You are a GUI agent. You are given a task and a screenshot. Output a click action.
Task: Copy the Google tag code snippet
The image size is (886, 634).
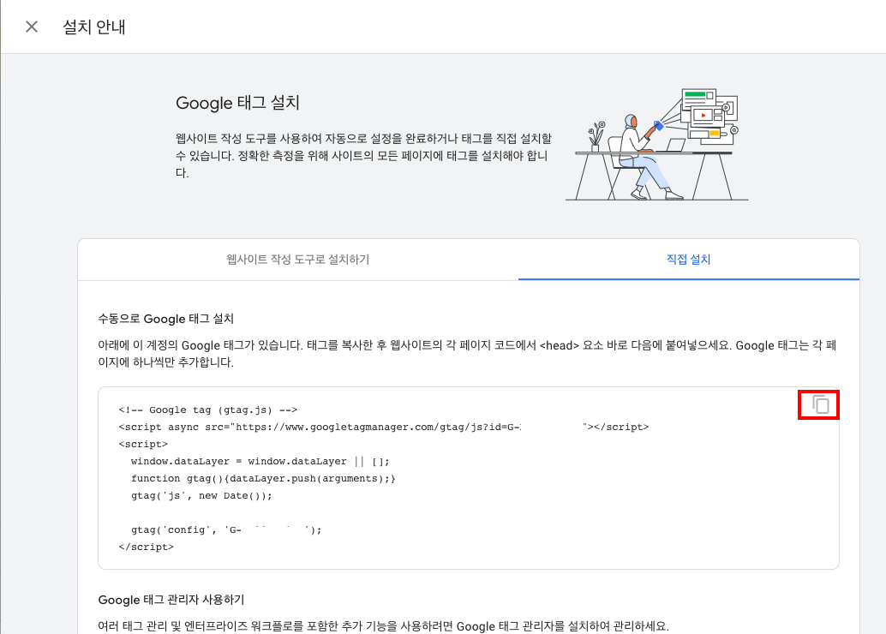point(821,404)
